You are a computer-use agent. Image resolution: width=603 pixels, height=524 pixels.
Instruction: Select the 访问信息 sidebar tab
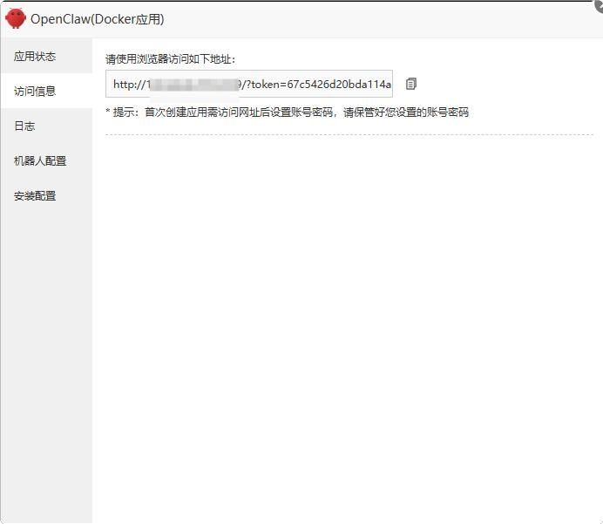[35, 92]
